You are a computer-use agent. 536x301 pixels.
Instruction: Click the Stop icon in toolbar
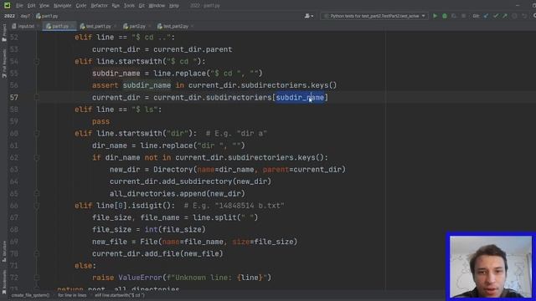coord(463,16)
